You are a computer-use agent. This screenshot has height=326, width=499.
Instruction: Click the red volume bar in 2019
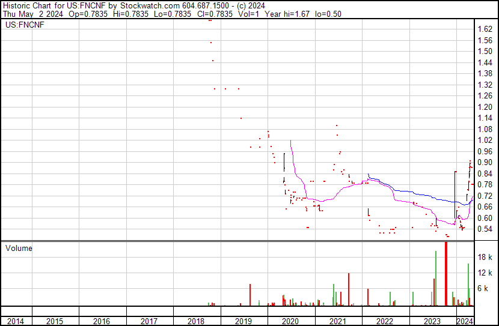click(250, 295)
